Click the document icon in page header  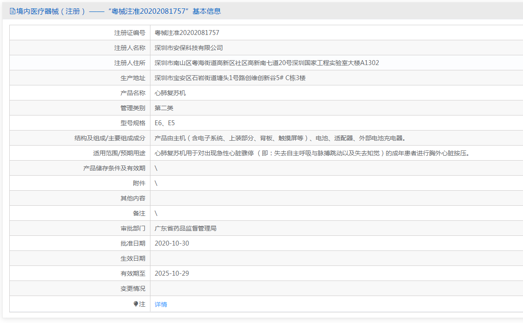12,12
